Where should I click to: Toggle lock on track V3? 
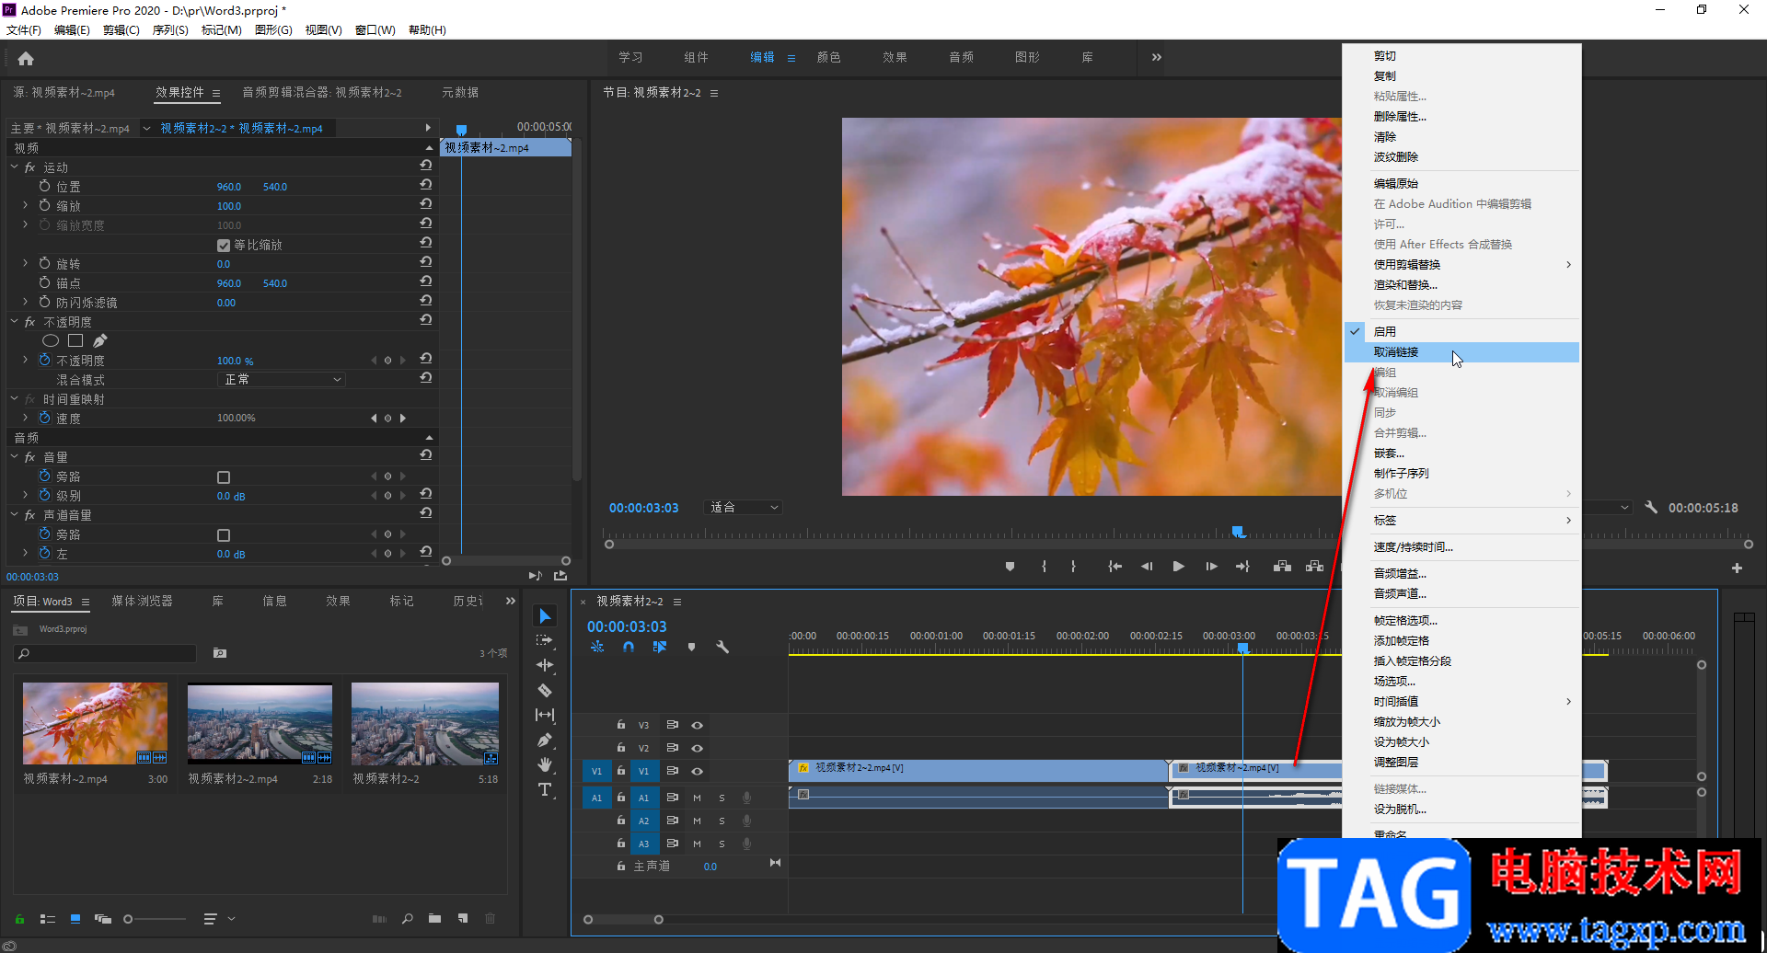621,725
